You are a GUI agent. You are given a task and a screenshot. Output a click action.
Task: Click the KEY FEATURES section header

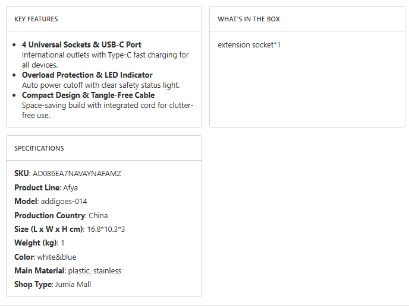pos(36,19)
